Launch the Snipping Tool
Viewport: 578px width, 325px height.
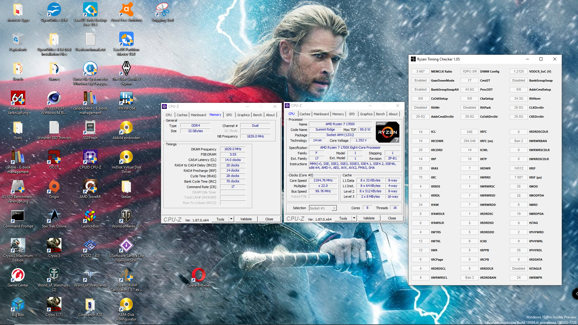coord(162,9)
